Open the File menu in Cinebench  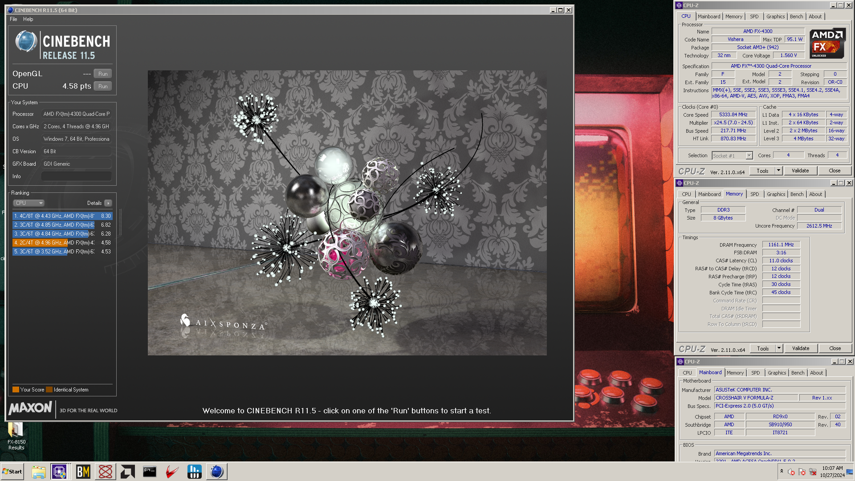click(13, 19)
